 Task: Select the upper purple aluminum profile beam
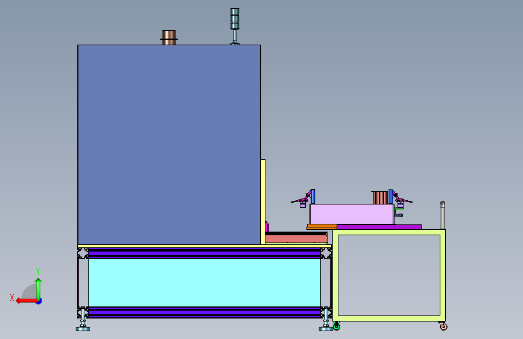pyautogui.click(x=204, y=253)
